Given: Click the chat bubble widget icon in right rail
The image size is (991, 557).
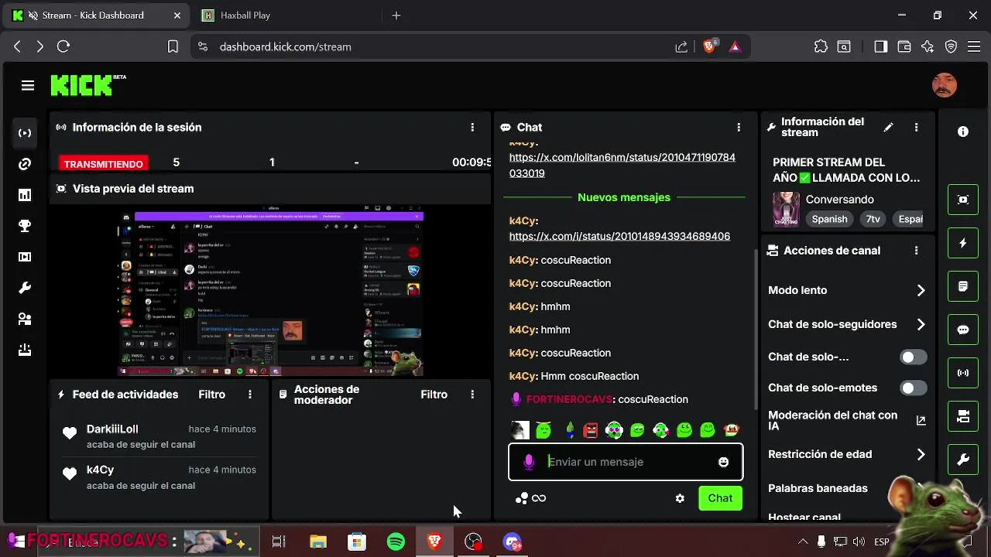Looking at the screenshot, I should 963,330.
